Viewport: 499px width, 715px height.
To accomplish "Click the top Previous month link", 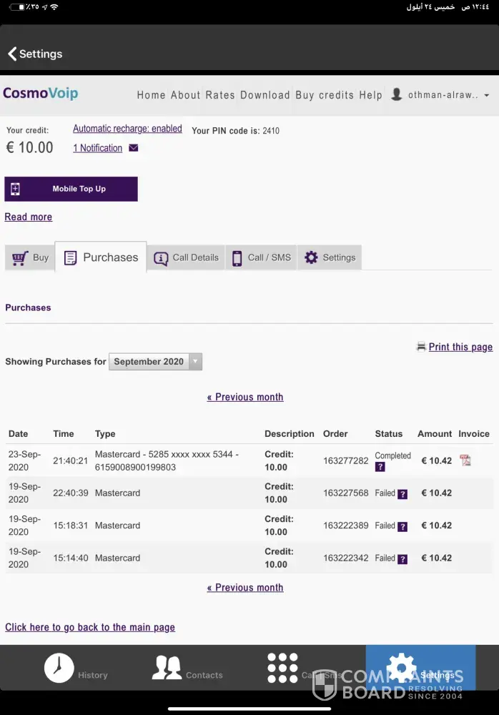I will [245, 397].
